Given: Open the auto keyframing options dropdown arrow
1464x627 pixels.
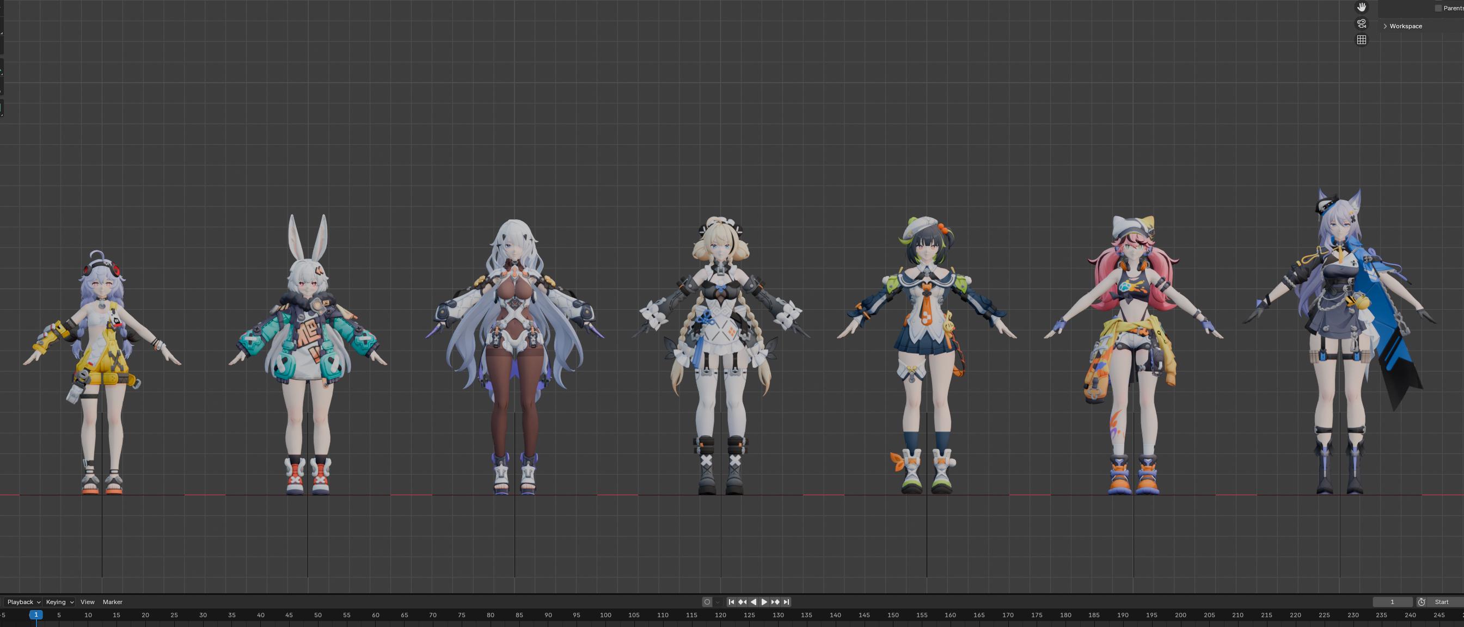Looking at the screenshot, I should tap(718, 602).
